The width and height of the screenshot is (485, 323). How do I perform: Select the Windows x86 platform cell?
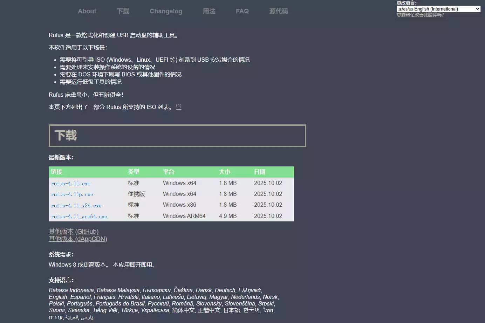179,205
